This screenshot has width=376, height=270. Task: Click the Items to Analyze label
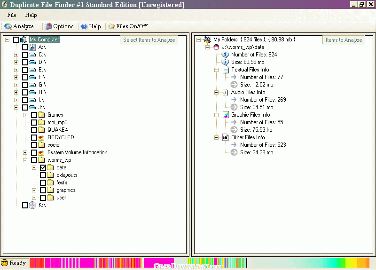tap(344, 40)
